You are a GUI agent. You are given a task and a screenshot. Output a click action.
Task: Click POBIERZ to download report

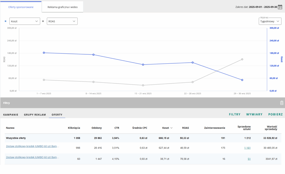pyautogui.click(x=275, y=114)
